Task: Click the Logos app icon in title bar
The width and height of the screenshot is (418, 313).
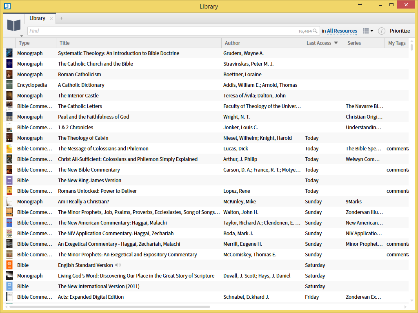Action: [7, 6]
